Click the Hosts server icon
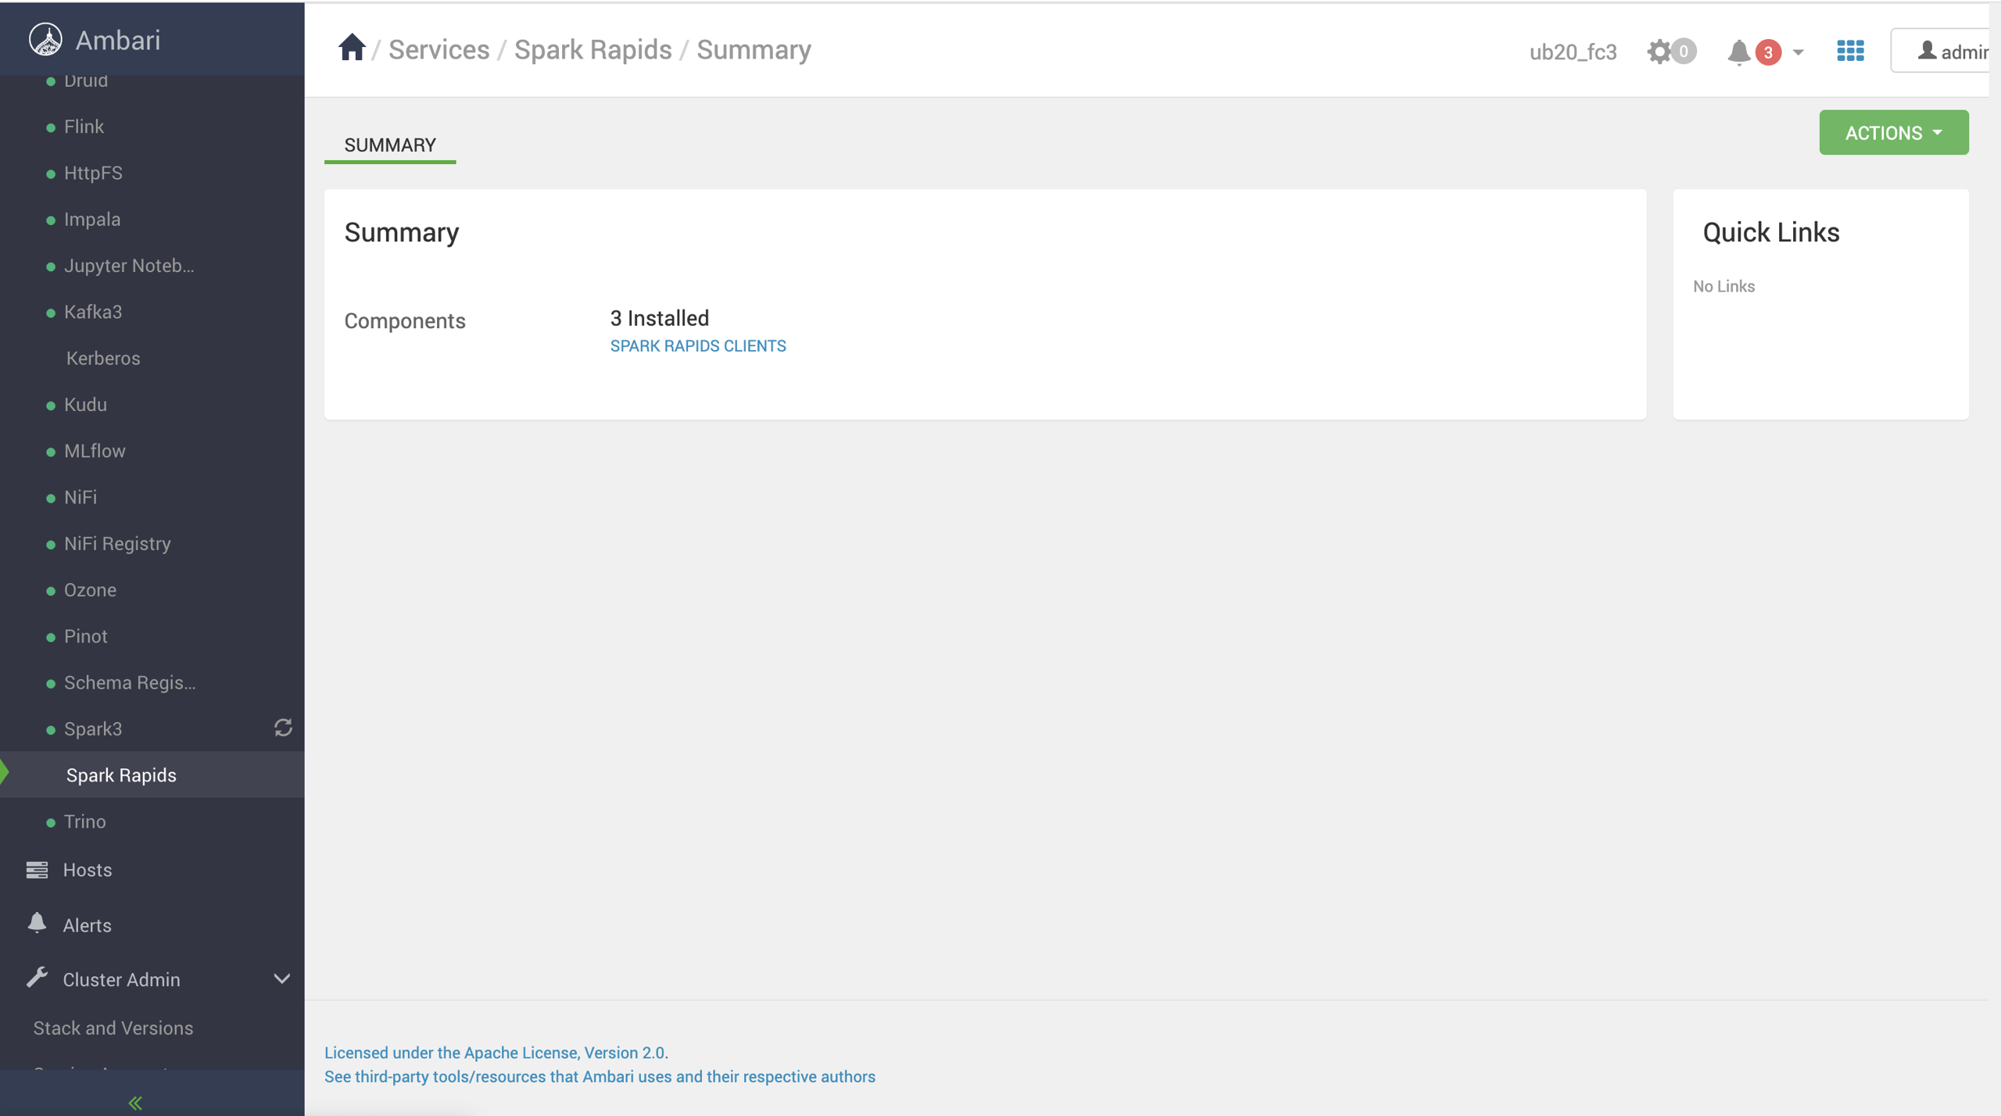Viewport: 2001px width, 1116px height. pos(37,870)
